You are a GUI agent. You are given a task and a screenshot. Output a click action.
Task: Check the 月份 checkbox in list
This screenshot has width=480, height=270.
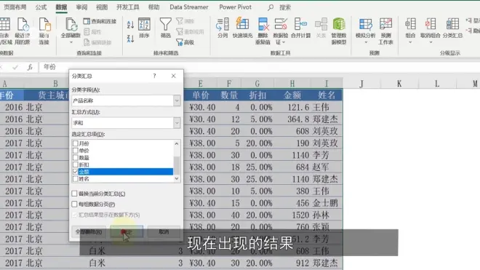(x=76, y=143)
